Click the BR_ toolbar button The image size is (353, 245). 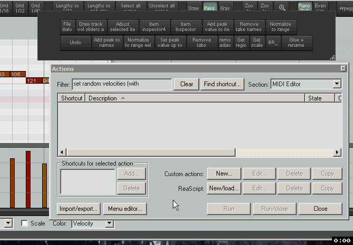tap(272, 43)
